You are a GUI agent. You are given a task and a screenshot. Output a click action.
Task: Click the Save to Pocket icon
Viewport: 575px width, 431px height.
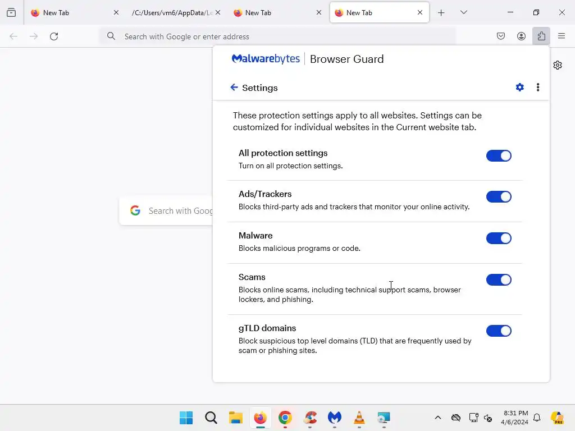(500, 36)
